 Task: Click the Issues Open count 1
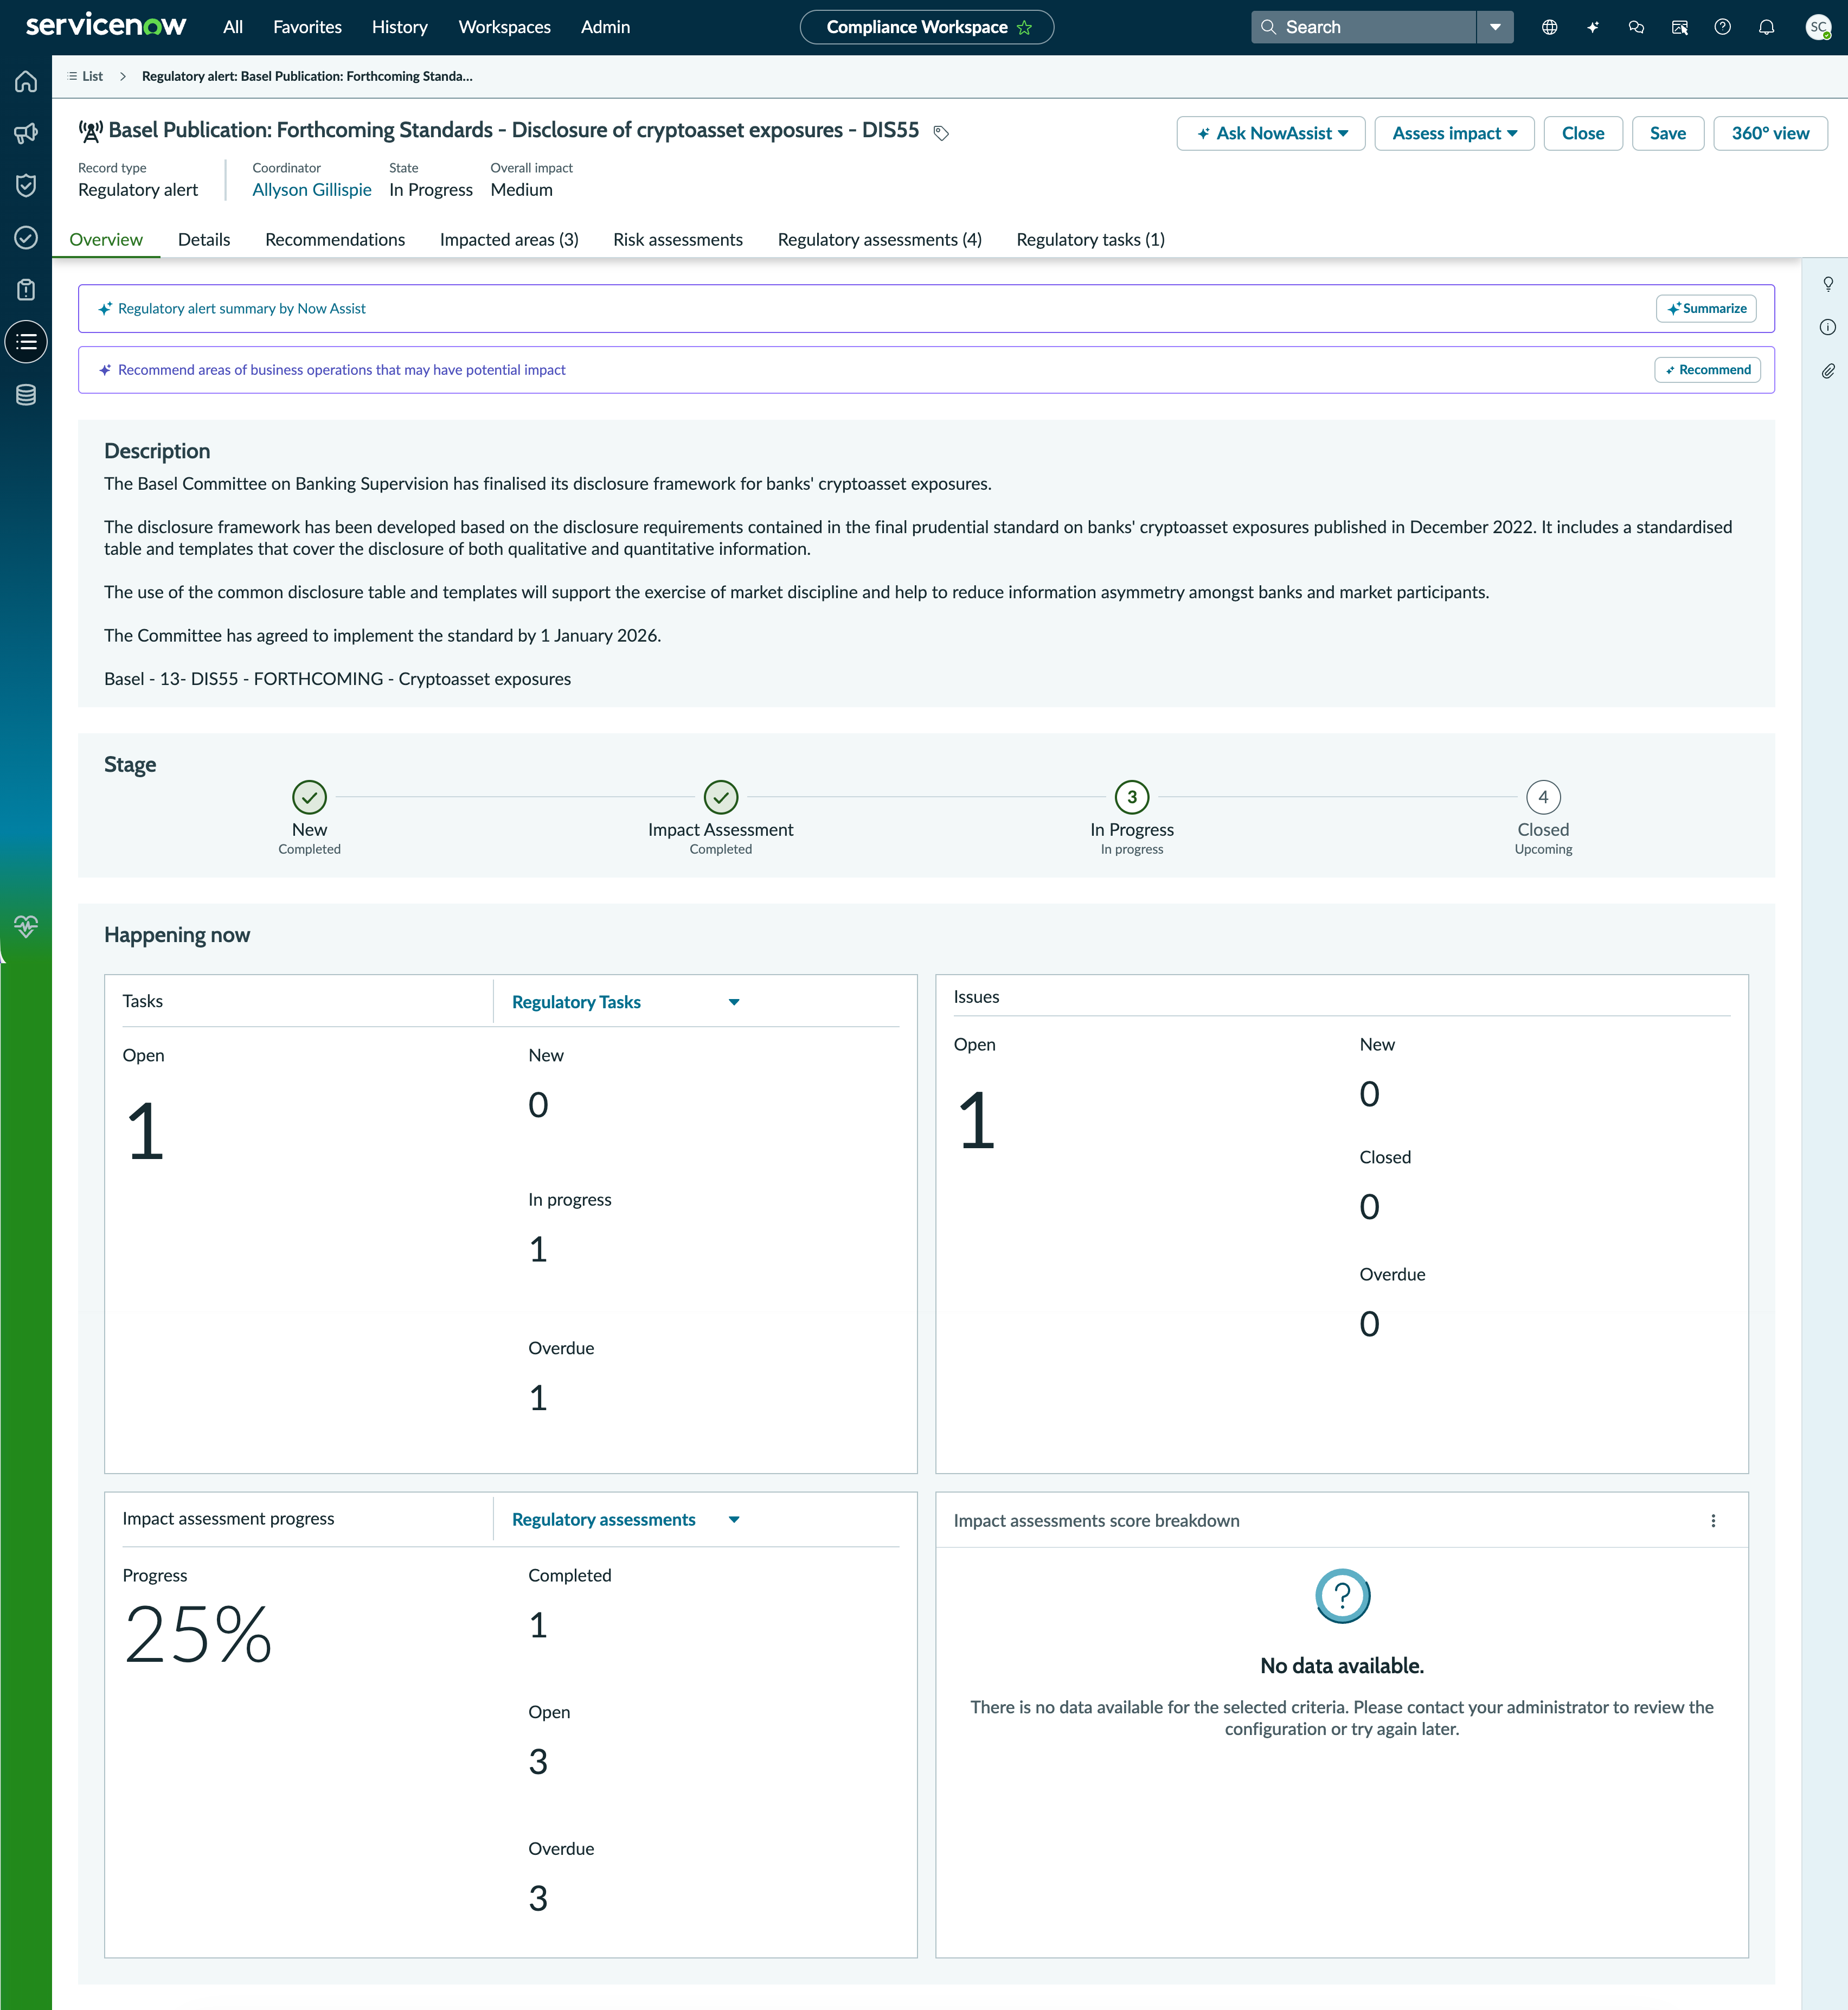[976, 1120]
